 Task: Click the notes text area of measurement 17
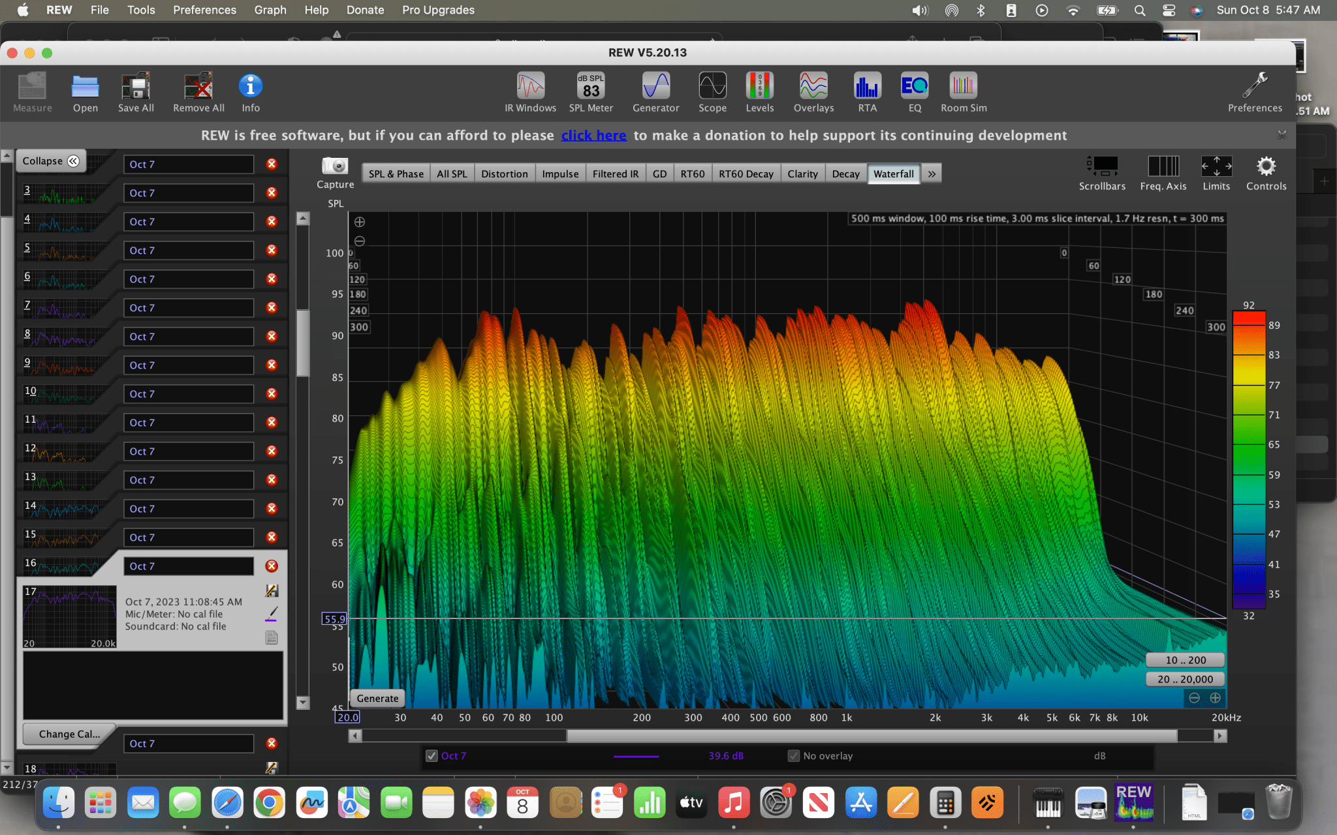coord(153,685)
